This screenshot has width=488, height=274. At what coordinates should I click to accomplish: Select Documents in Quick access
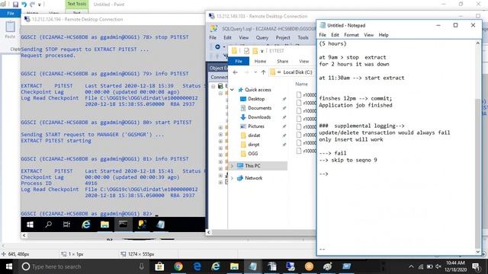click(259, 108)
